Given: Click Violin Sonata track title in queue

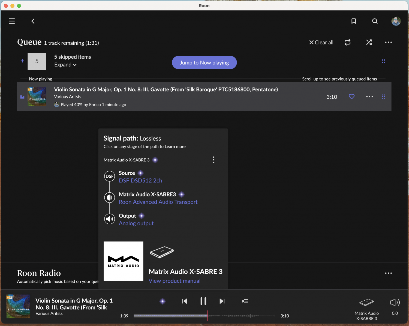Looking at the screenshot, I should tap(166, 89).
